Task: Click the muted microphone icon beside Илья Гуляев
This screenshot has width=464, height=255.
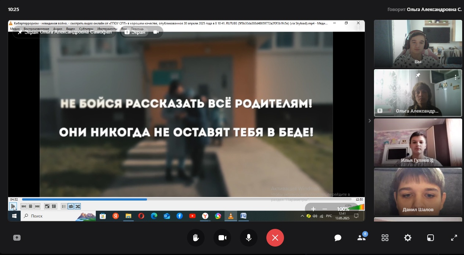Action: click(x=432, y=160)
